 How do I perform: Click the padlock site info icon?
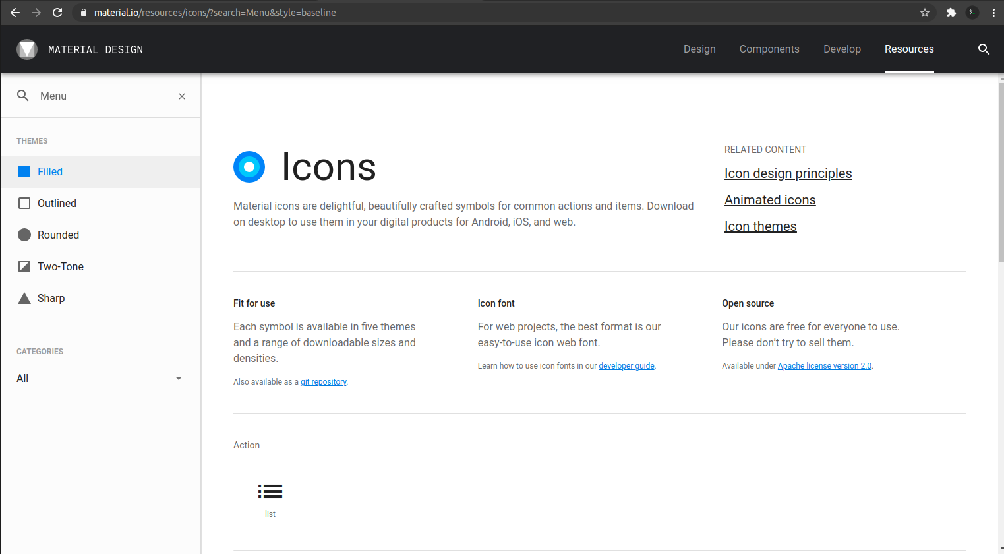click(84, 13)
